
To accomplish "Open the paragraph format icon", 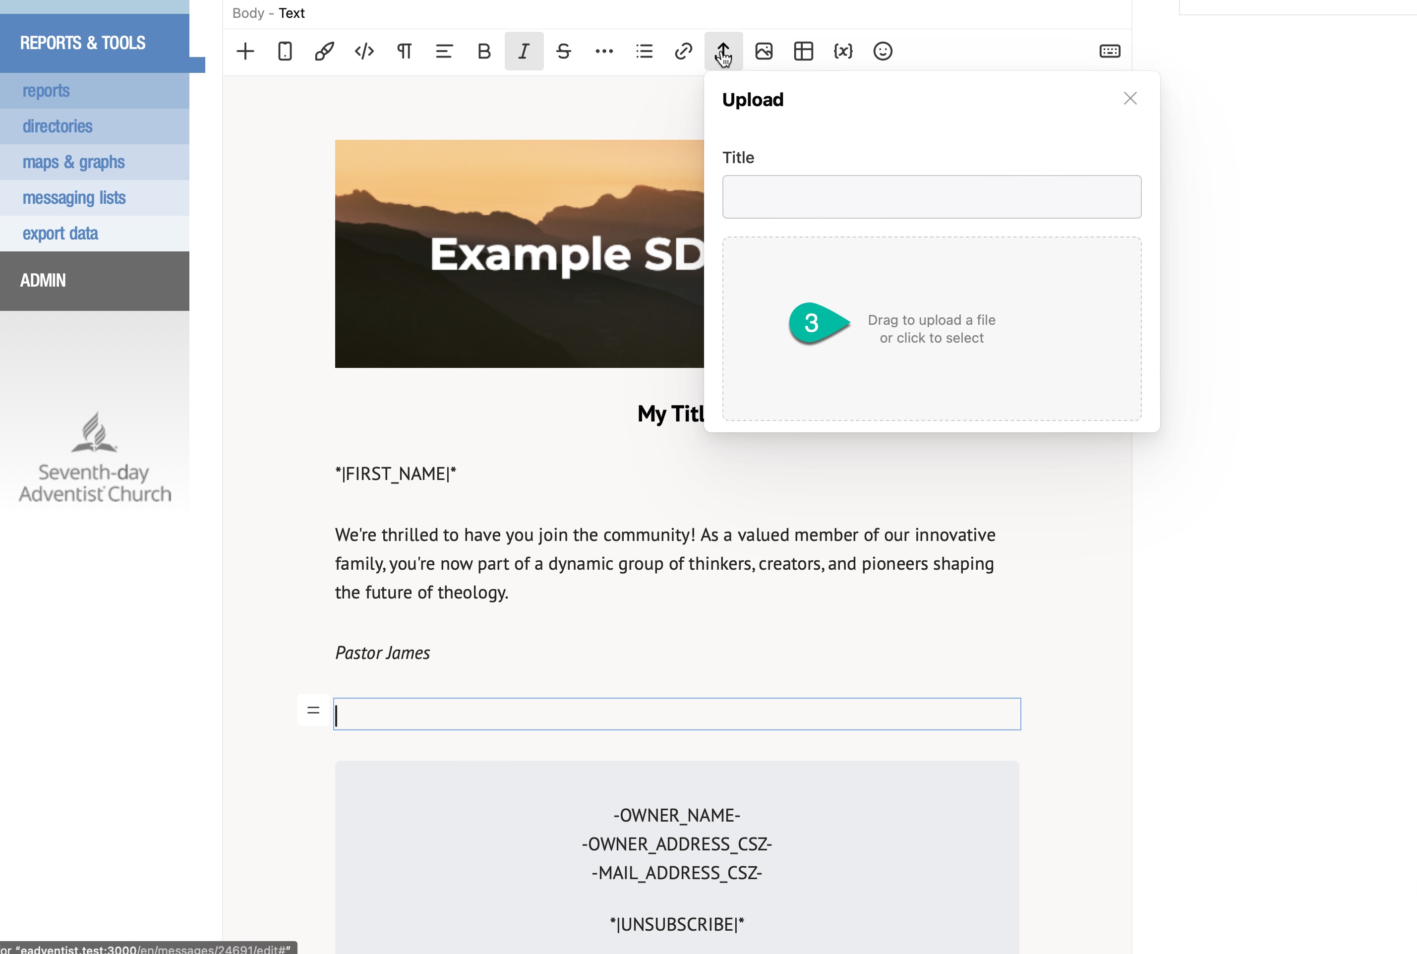I will pyautogui.click(x=404, y=51).
